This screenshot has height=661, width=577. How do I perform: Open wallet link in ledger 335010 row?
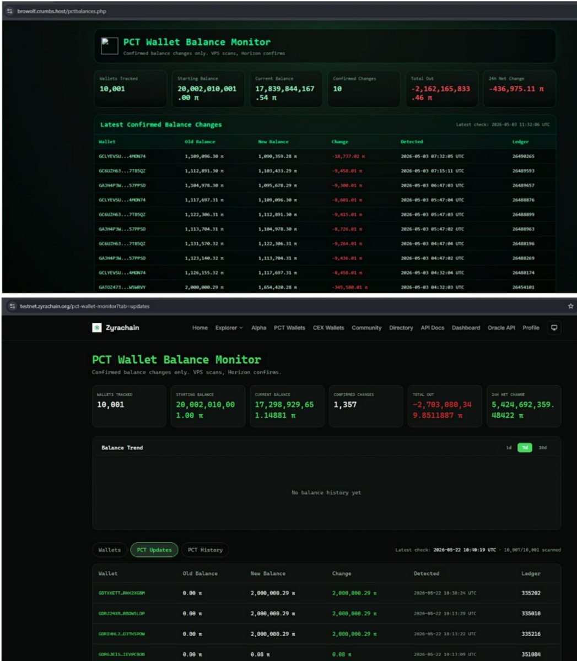pyautogui.click(x=121, y=613)
